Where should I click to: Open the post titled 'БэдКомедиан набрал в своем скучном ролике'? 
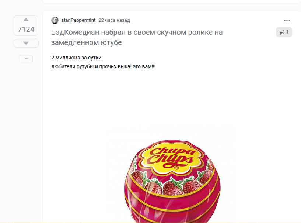(137, 37)
